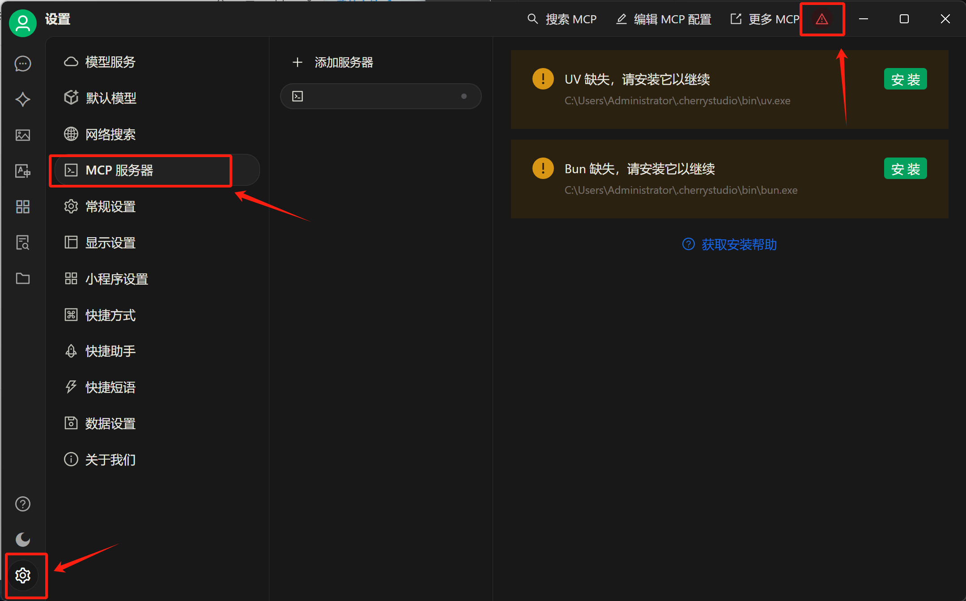Install Bun with the 安装 button

[x=905, y=169]
